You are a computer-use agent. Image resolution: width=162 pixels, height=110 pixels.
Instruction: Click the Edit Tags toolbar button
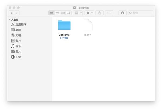(109, 13)
